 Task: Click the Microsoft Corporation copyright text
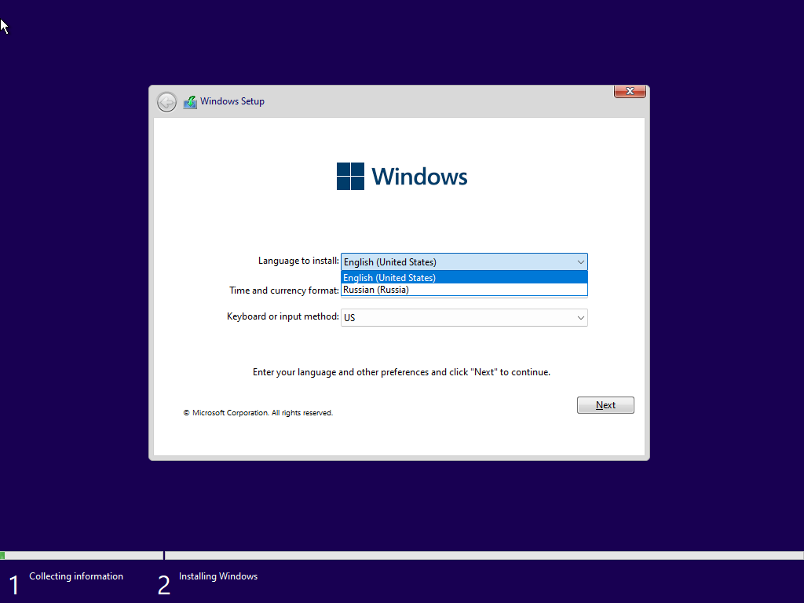click(x=258, y=413)
